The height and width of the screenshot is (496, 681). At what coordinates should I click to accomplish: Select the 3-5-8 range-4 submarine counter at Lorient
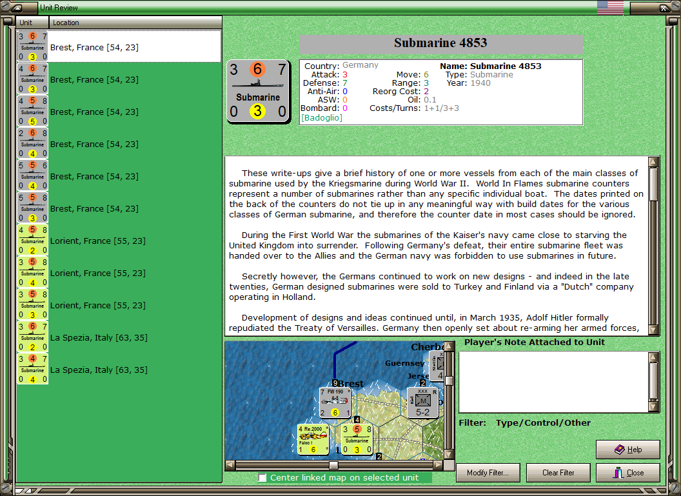point(33,272)
